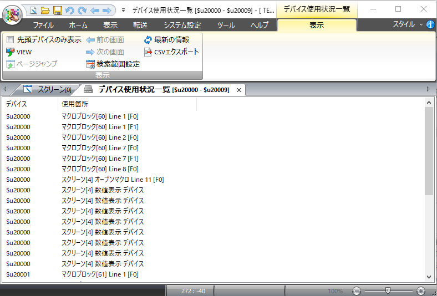Screen dimensions: 437x296
Task: Click the Undo arrow icon
Action: (x=69, y=10)
